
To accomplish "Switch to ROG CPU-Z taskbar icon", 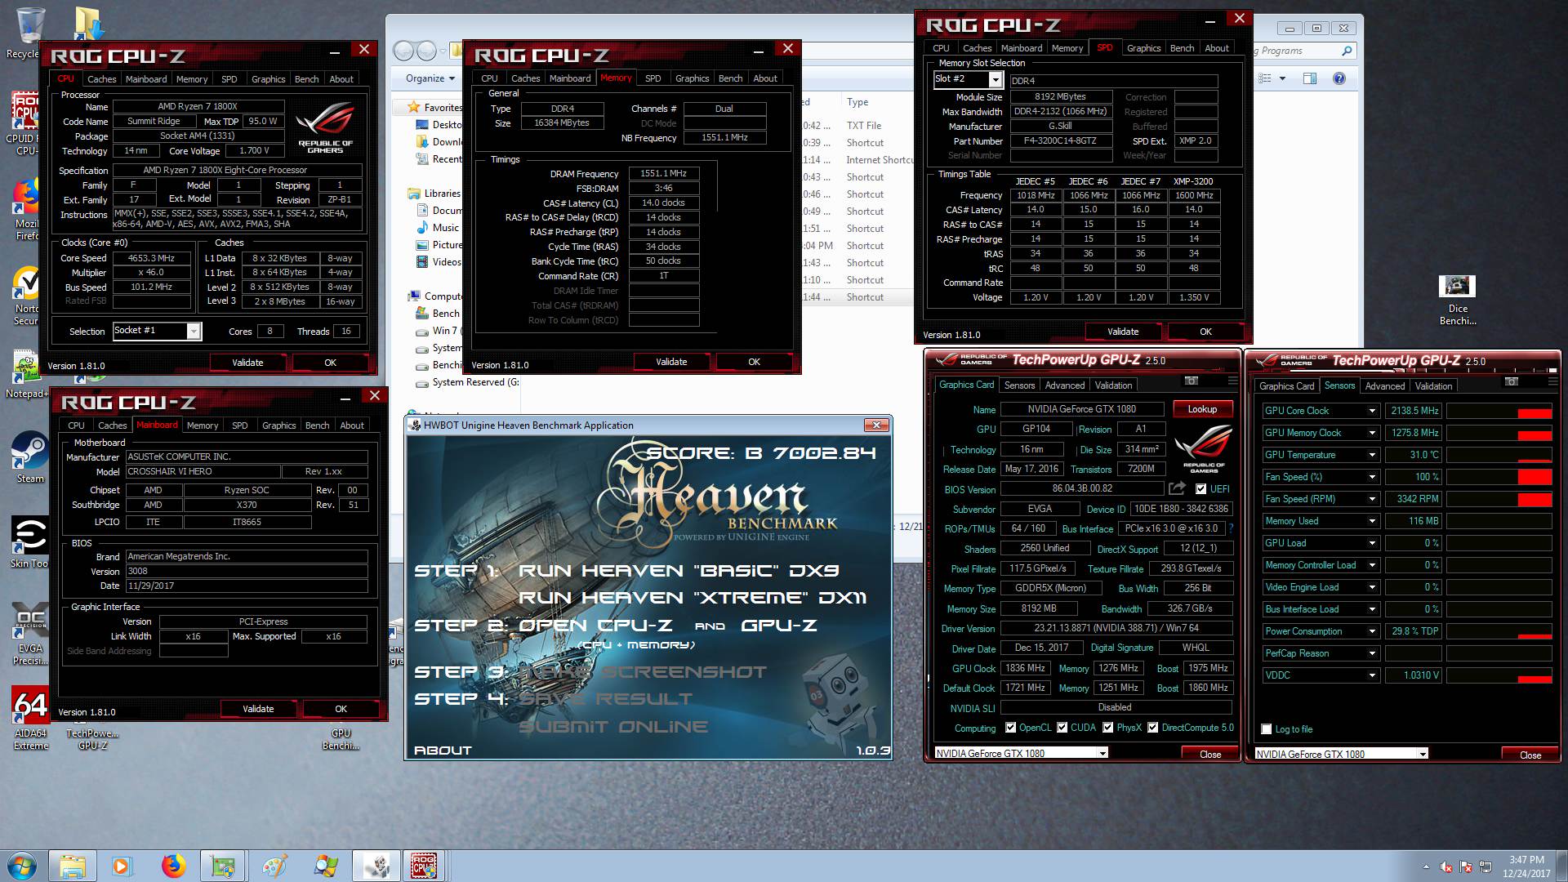I will click(424, 866).
